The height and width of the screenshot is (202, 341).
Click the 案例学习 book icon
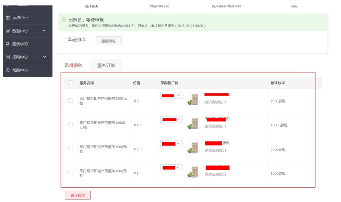[8, 44]
